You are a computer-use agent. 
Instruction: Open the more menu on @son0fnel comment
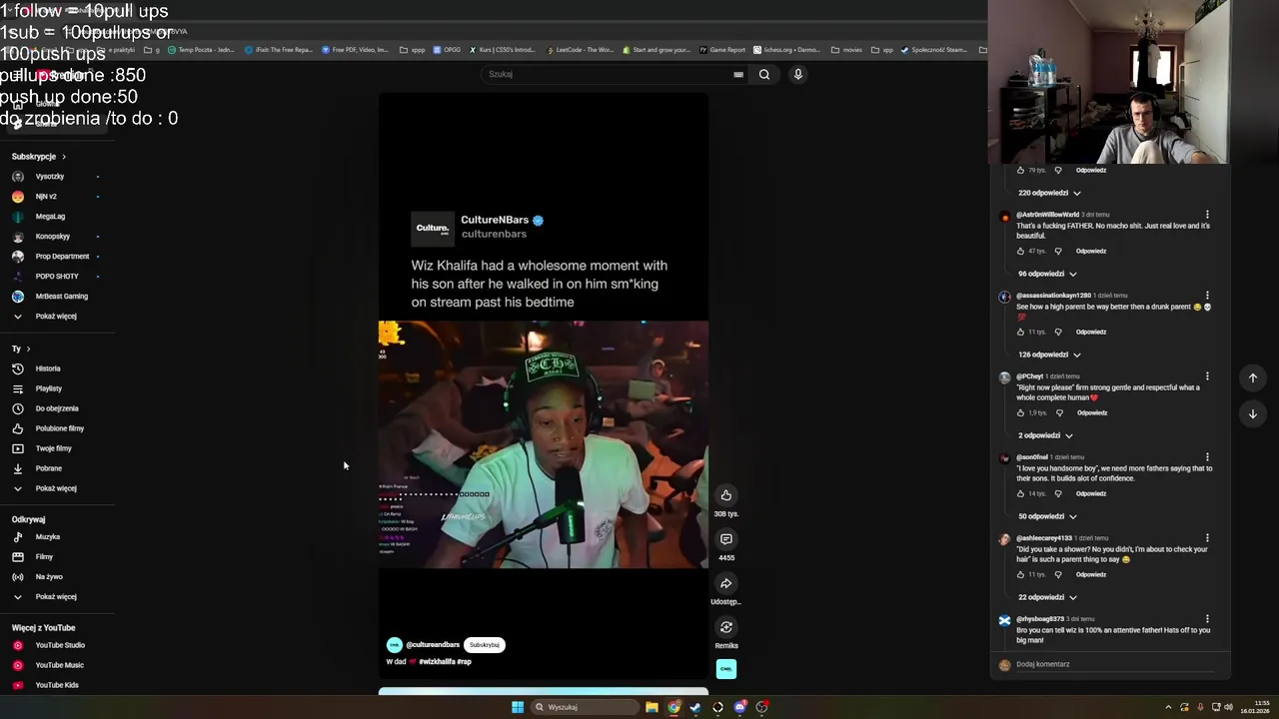(1207, 457)
